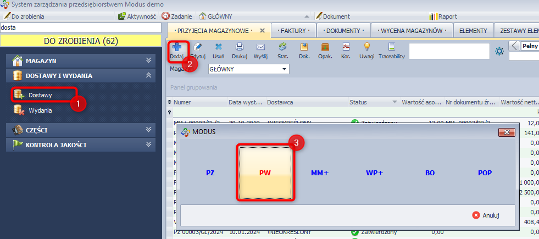Viewport: 539px width, 239px height.
Task: Sort by the Wartość aso... column header
Action: point(422,102)
